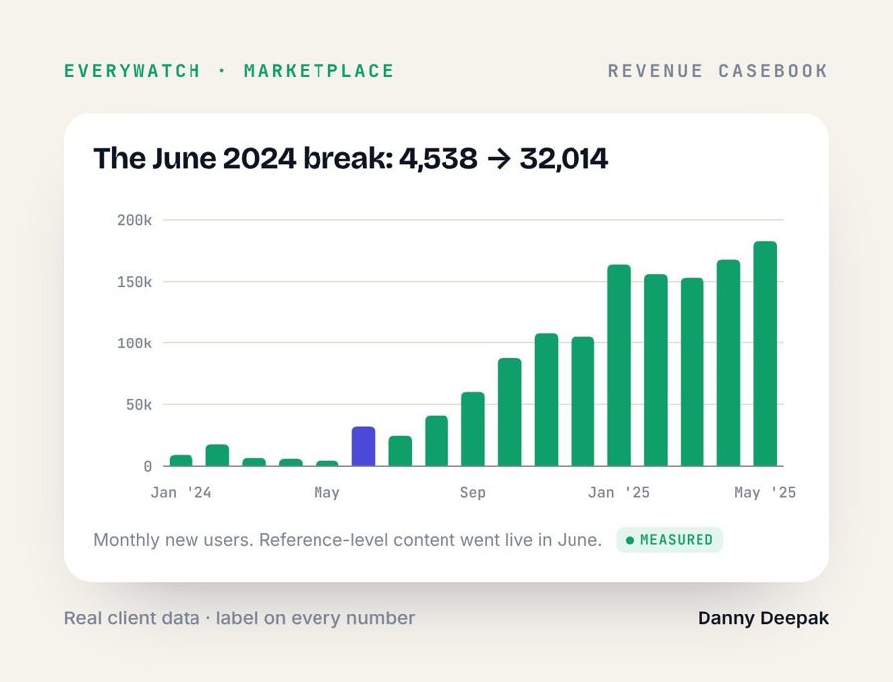Click the footer 'Real client data · label on every number'
This screenshot has width=893, height=682.
click(x=239, y=618)
